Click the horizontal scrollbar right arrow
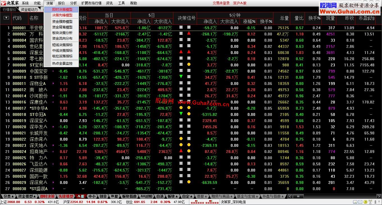382x205 pixels. point(379,196)
